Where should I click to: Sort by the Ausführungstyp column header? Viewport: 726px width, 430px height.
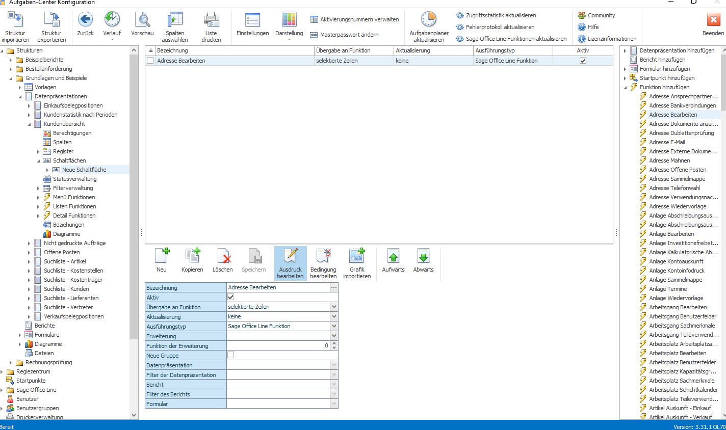[x=513, y=50]
